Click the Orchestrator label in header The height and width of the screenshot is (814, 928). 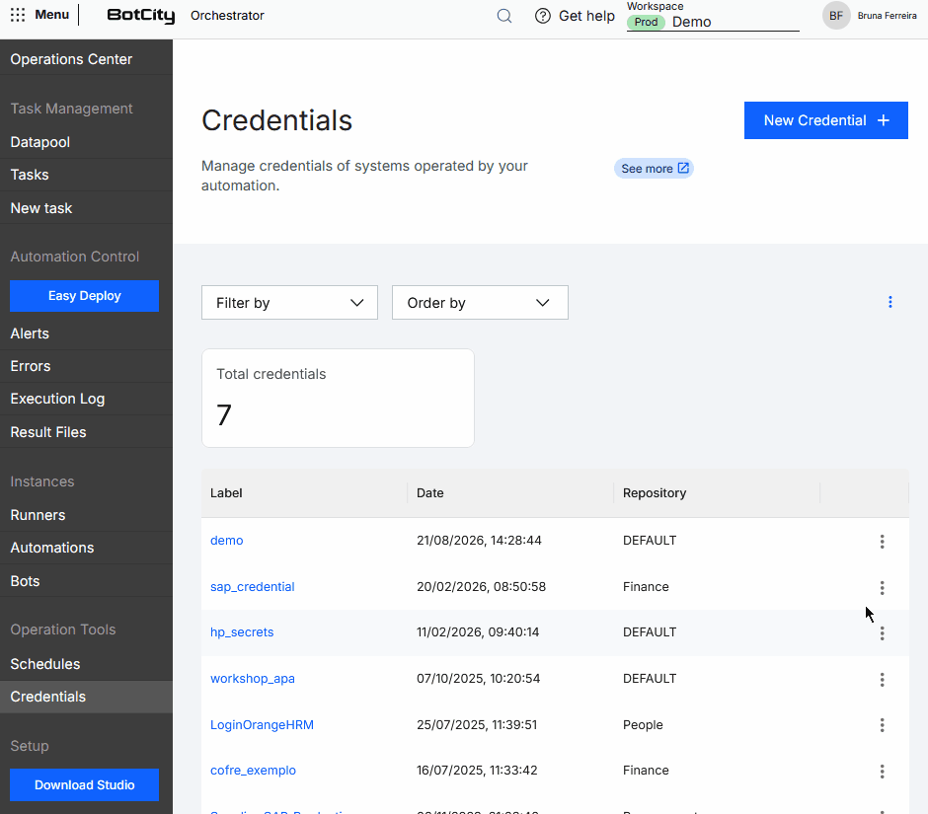[227, 16]
